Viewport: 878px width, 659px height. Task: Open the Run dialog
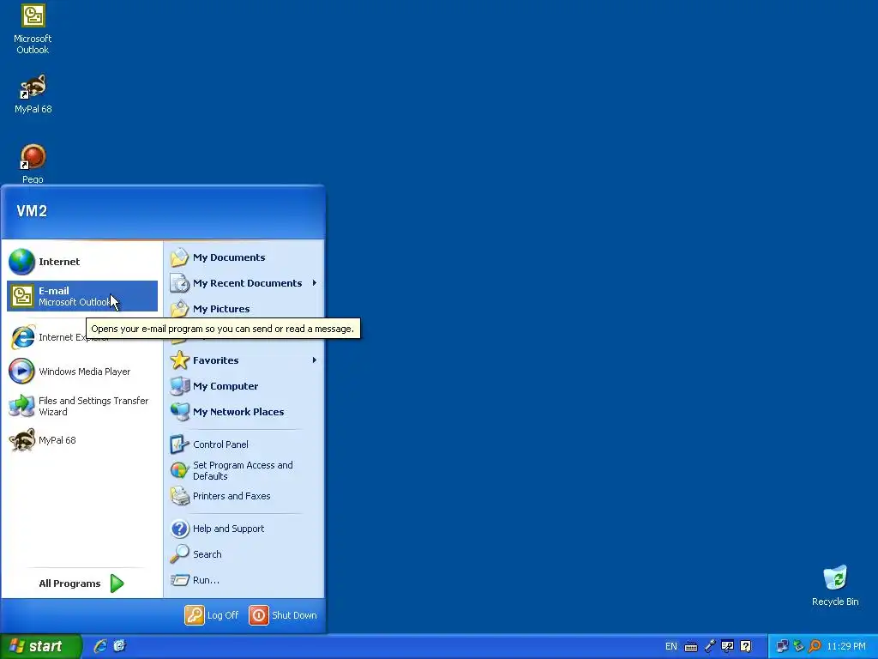pos(244,580)
